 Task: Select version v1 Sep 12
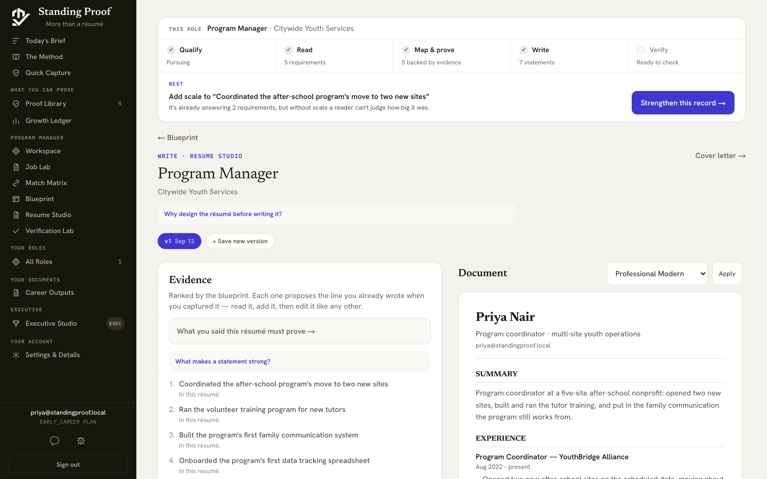[179, 241]
